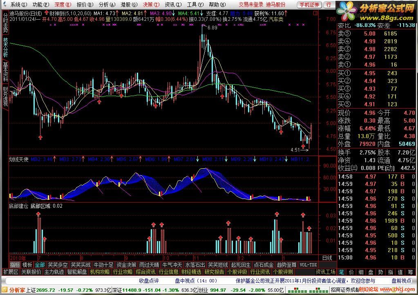This screenshot has height=295, width=418.
Task: Click the 日线 period label
Action: click(327, 258)
